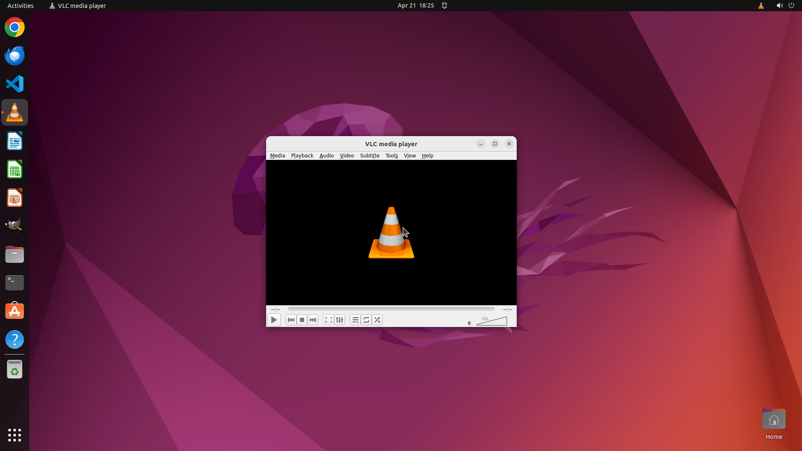802x451 pixels.
Task: Open the VLC tray icon in top bar
Action: coord(761,5)
